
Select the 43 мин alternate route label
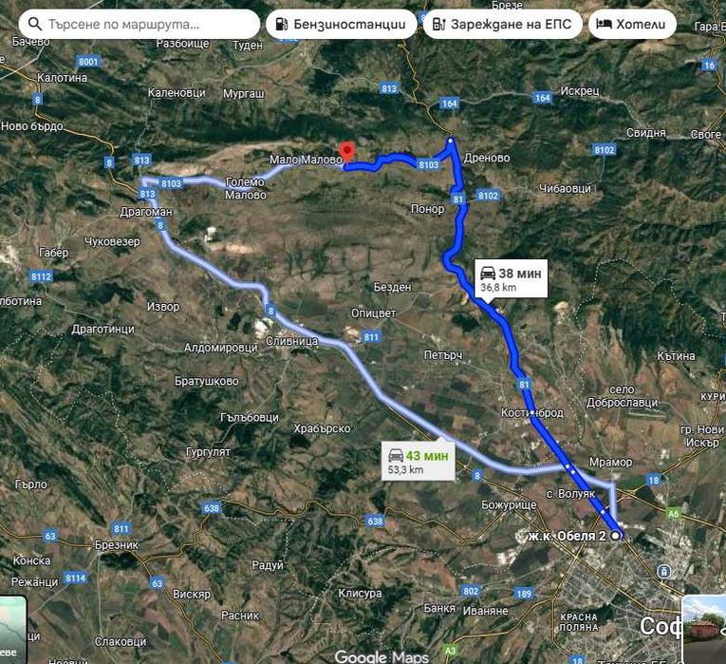point(419,461)
